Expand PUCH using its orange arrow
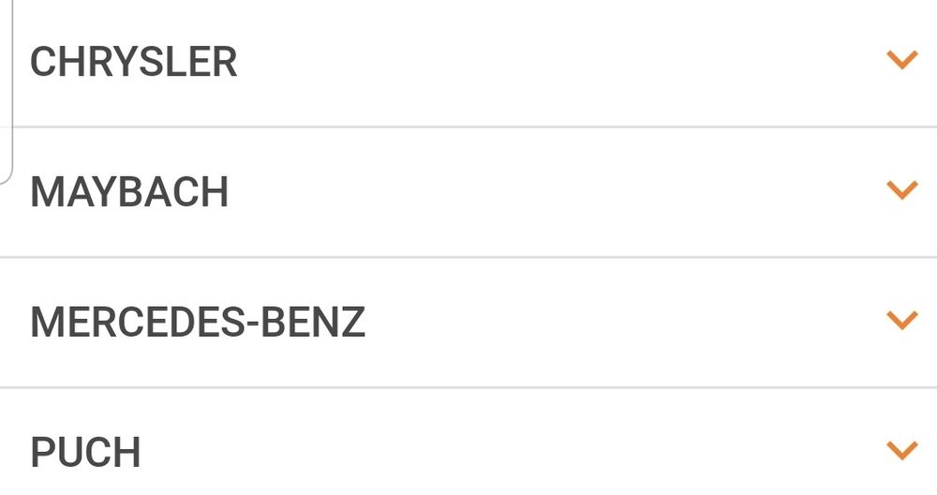This screenshot has width=937, height=495. click(901, 451)
